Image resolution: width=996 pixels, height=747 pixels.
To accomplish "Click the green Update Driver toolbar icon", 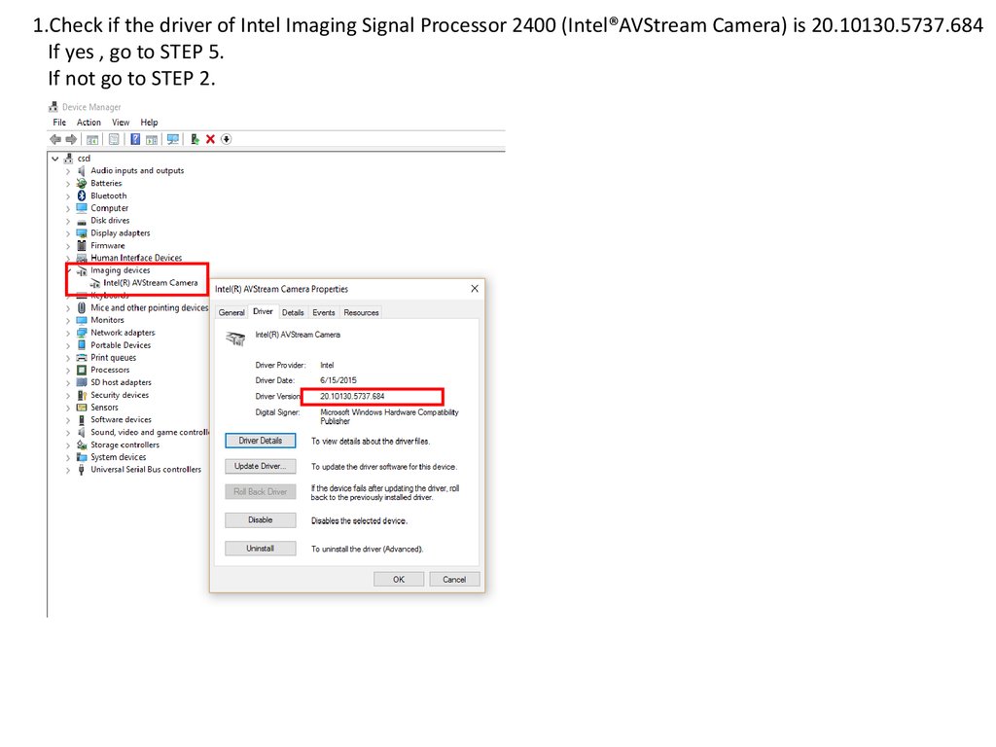I will pyautogui.click(x=195, y=139).
